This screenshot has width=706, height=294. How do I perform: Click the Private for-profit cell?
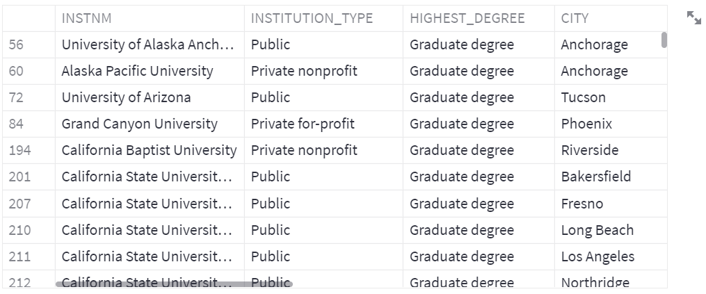(x=303, y=124)
